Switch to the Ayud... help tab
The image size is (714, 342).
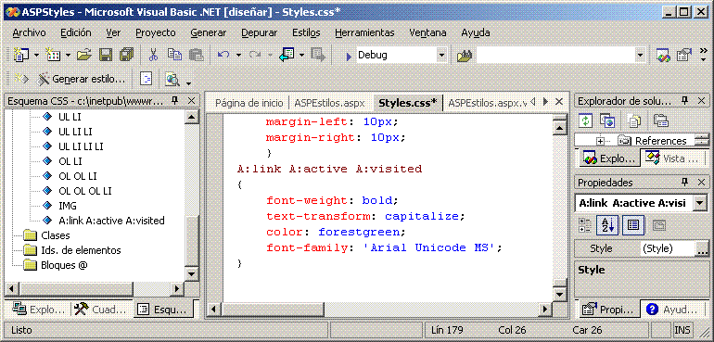672,310
